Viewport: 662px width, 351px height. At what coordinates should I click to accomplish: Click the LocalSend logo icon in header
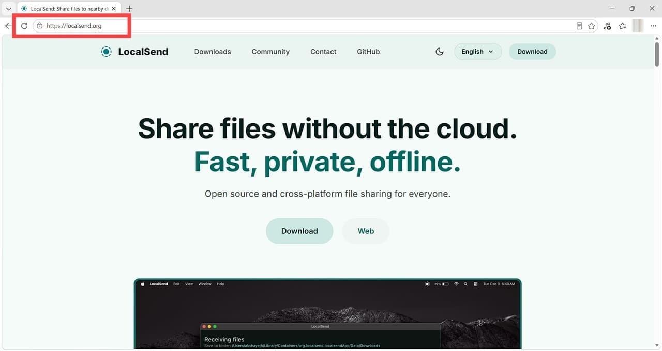coord(106,52)
